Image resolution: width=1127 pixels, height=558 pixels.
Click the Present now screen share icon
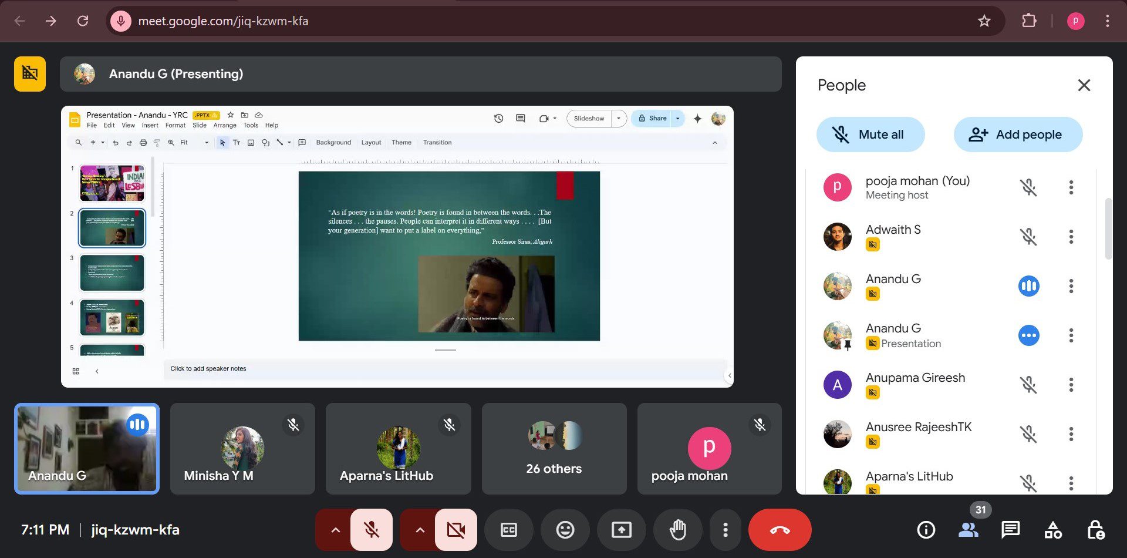(x=621, y=530)
